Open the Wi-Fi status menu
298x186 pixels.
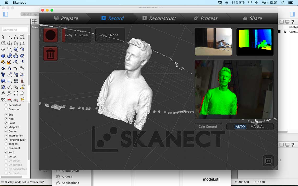(250, 2)
